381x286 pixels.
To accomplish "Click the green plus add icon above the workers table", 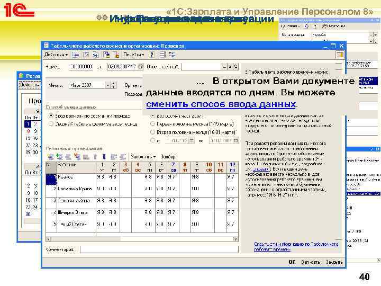I will (59, 157).
